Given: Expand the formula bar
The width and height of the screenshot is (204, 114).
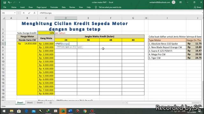Looking at the screenshot, I should coord(203,13).
